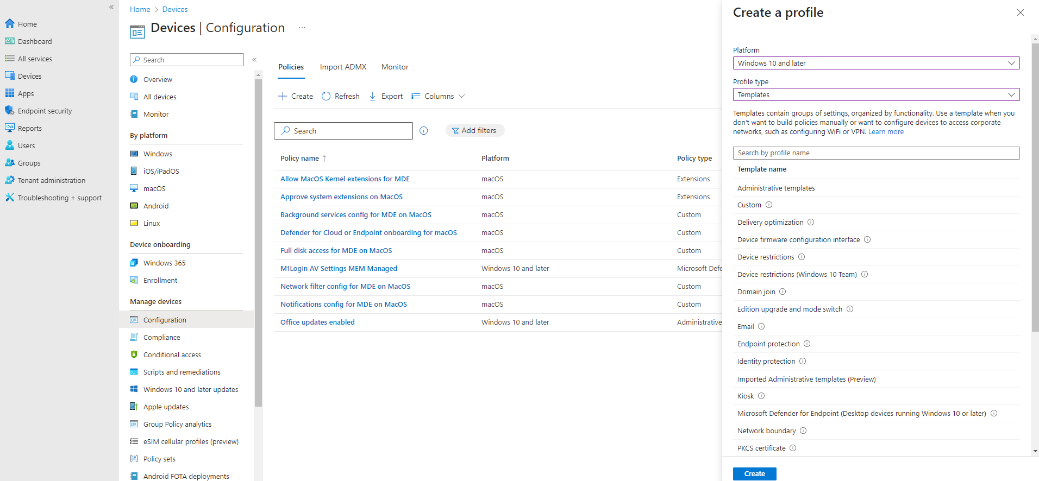Viewport: 1039px width, 481px height.
Task: Click the submenu vertical scrollbar
Action: pyautogui.click(x=258, y=243)
